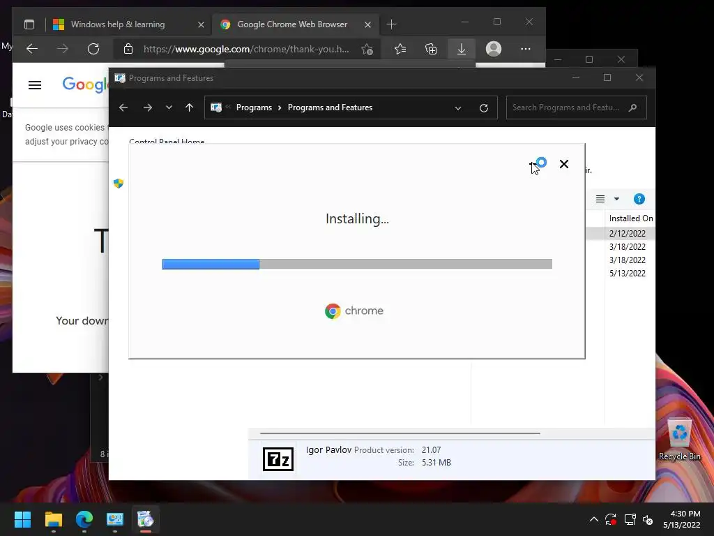Open Google page hamburger menu
This screenshot has width=714, height=536.
(35, 85)
